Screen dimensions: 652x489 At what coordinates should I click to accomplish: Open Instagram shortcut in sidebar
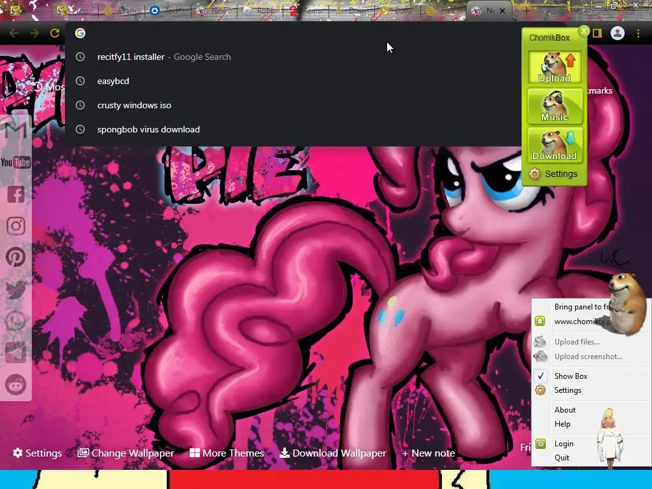coord(15,226)
